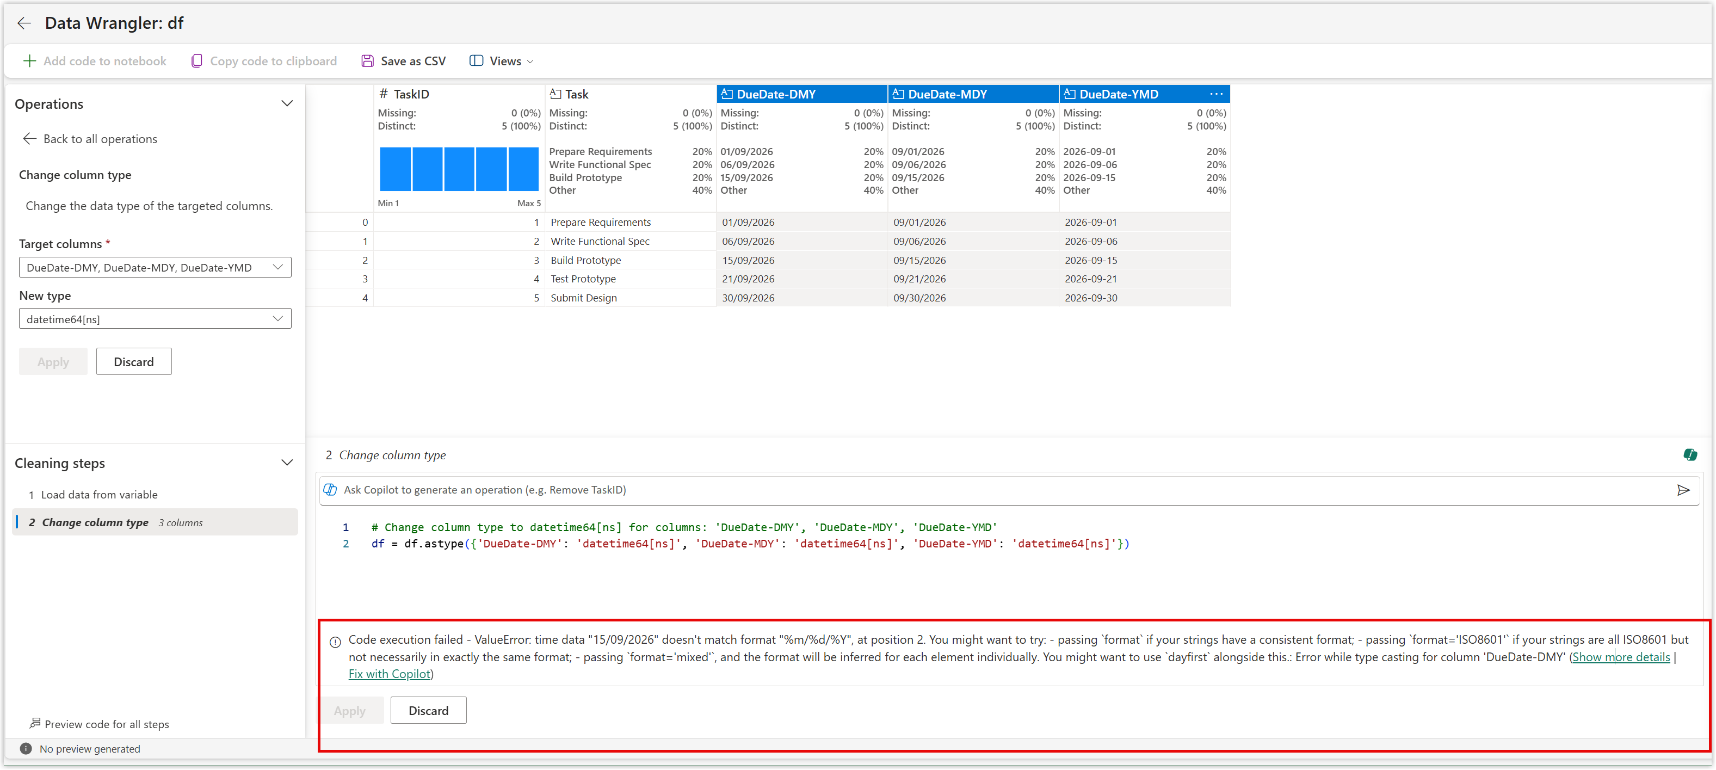Click the 2026-09-30 cell in DueDate-YMD

1144,298
